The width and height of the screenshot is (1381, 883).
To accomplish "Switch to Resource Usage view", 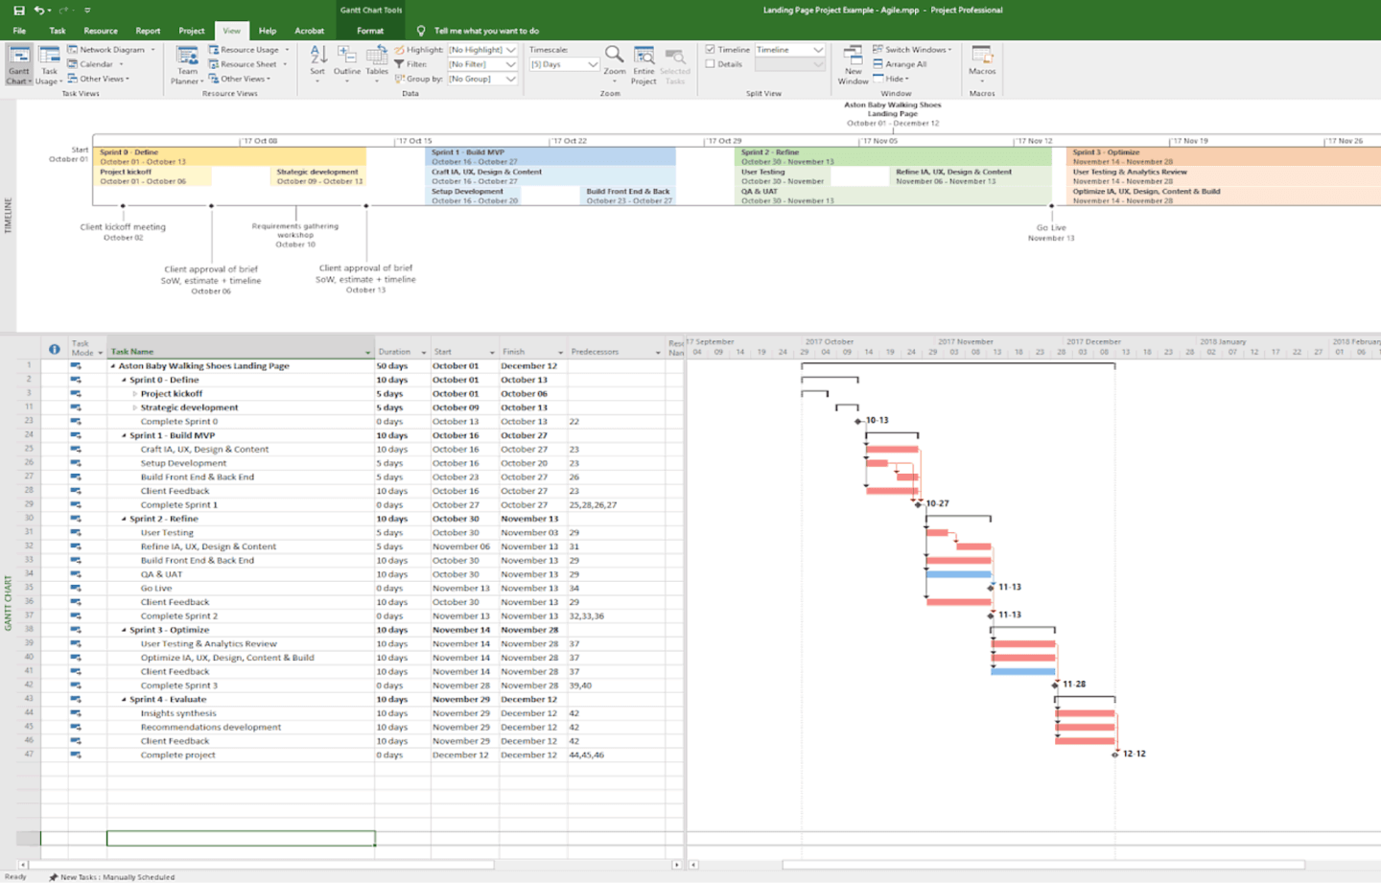I will click(x=248, y=50).
